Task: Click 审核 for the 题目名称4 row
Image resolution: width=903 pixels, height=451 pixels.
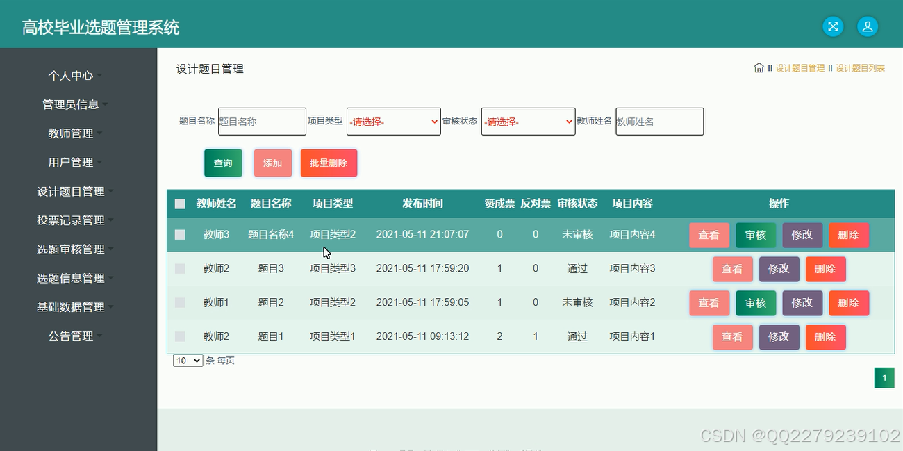Action: pyautogui.click(x=755, y=235)
